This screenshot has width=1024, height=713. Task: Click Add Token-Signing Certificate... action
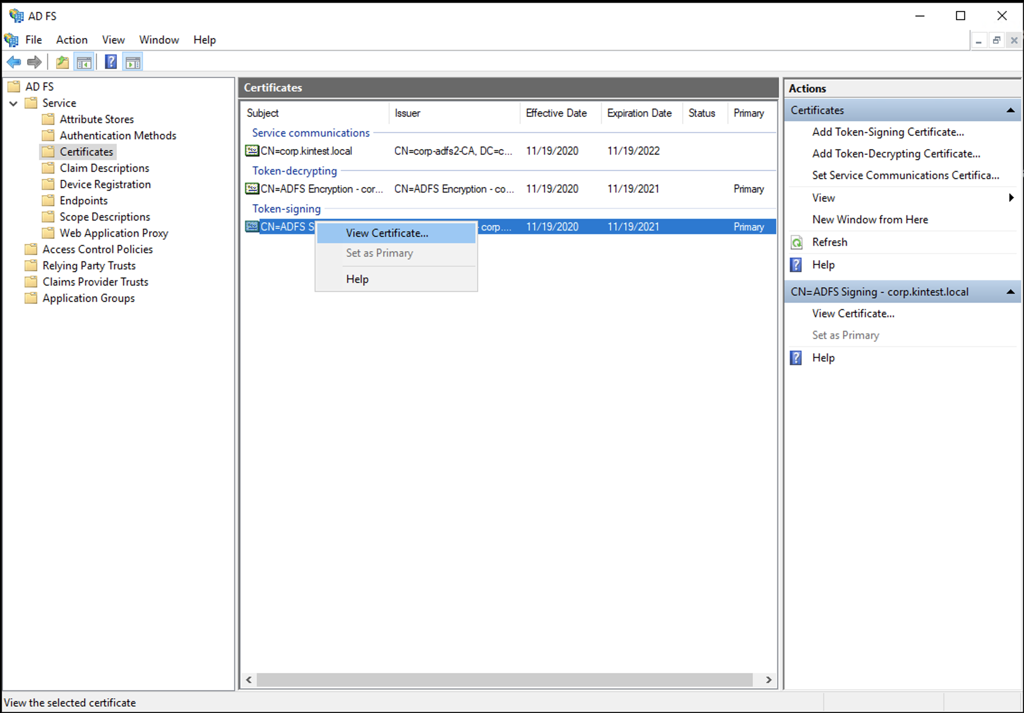[888, 132]
